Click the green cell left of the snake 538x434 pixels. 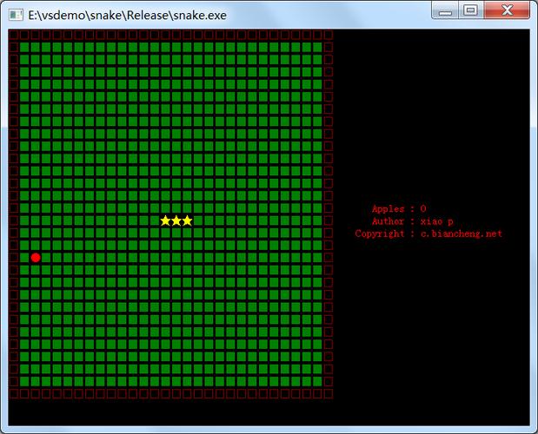tap(155, 220)
